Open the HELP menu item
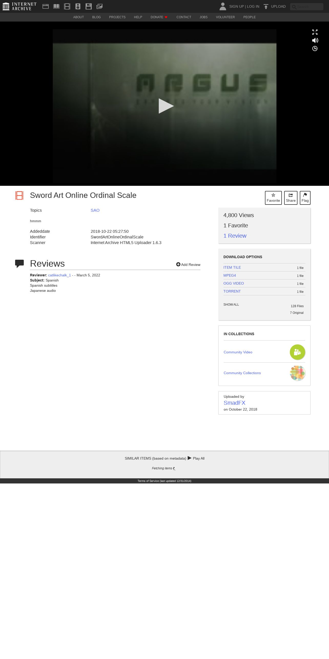 [138, 17]
